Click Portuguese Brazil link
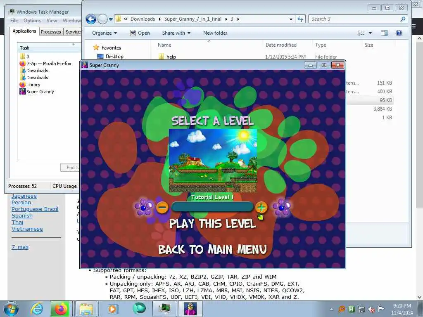Viewport: 423px width, 317px height. (35, 209)
